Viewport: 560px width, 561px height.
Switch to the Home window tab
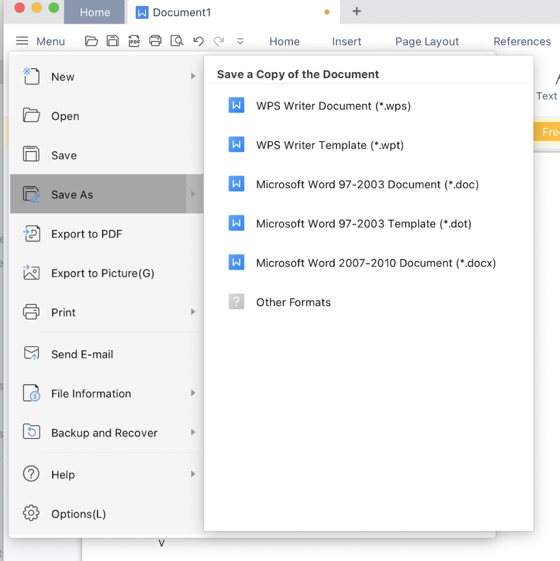click(x=94, y=12)
